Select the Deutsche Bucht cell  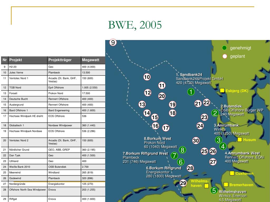tap(28, 99)
